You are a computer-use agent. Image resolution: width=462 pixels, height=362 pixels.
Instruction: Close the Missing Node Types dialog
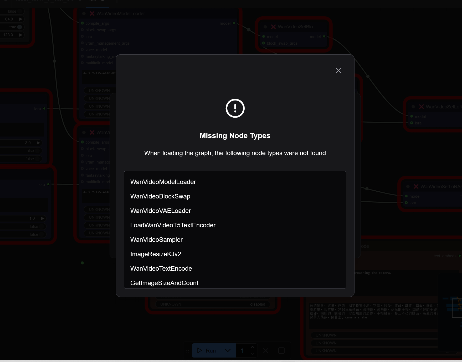pyautogui.click(x=338, y=70)
